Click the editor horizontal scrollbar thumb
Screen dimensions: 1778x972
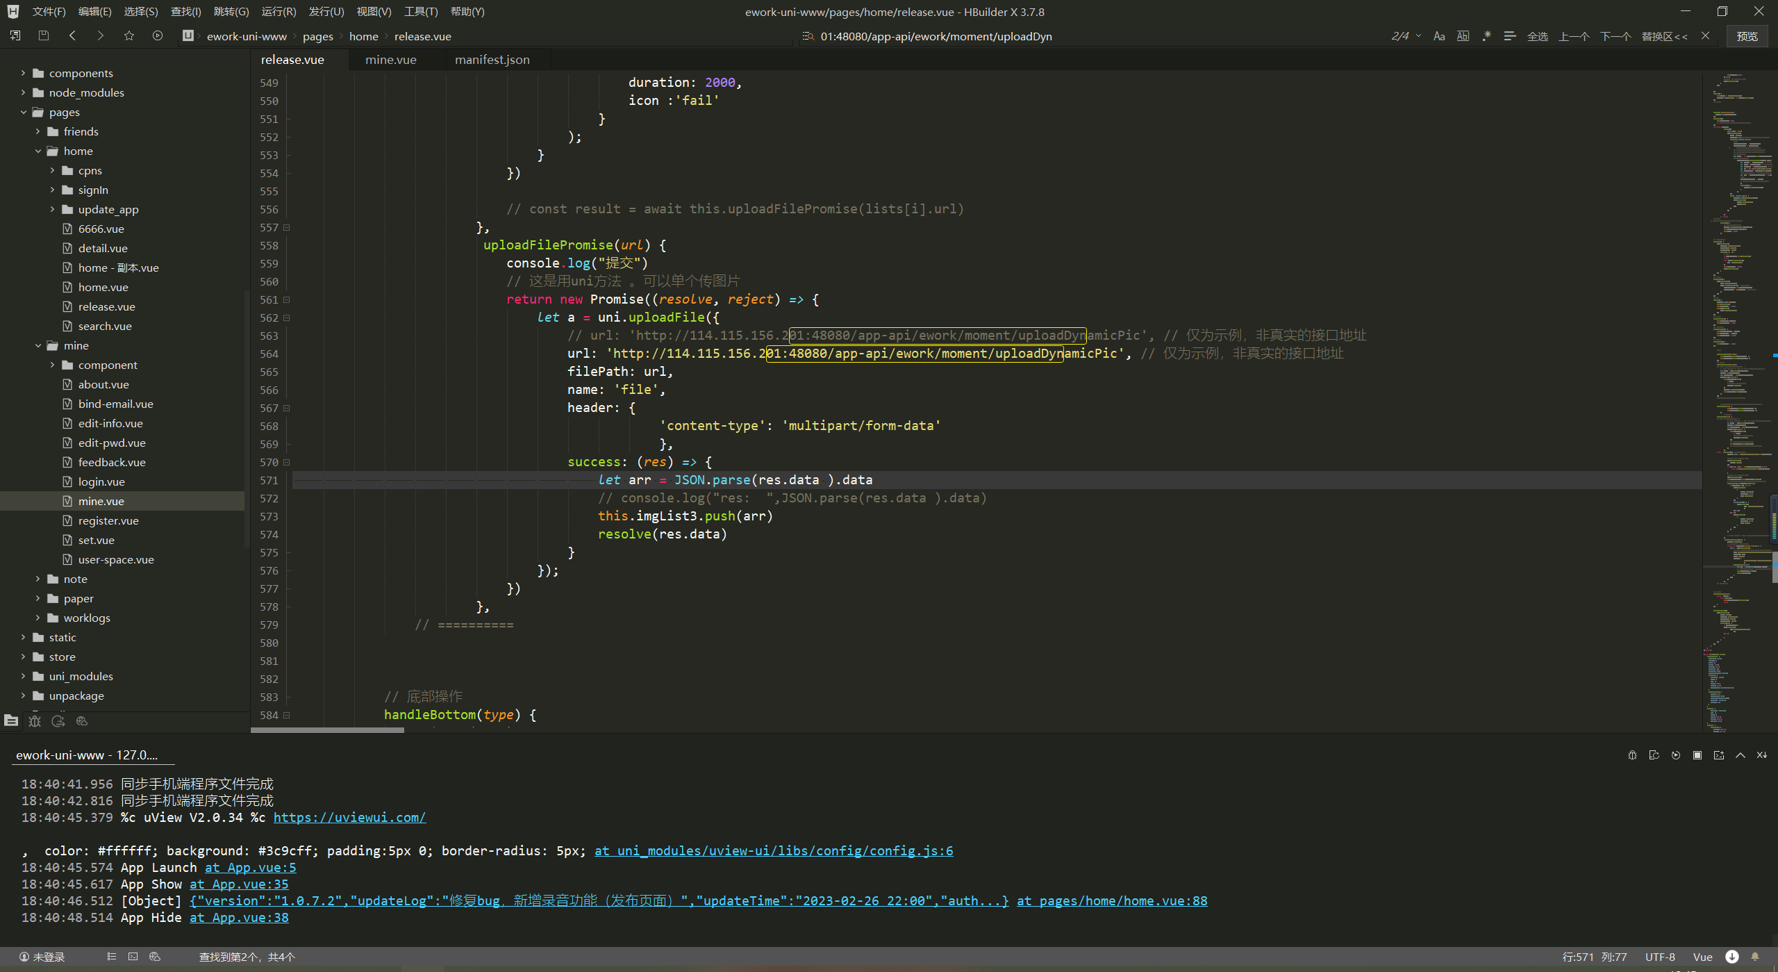point(327,730)
